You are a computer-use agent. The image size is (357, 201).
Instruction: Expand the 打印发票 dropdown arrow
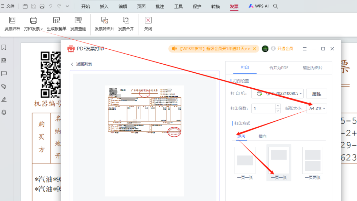[x=42, y=29]
